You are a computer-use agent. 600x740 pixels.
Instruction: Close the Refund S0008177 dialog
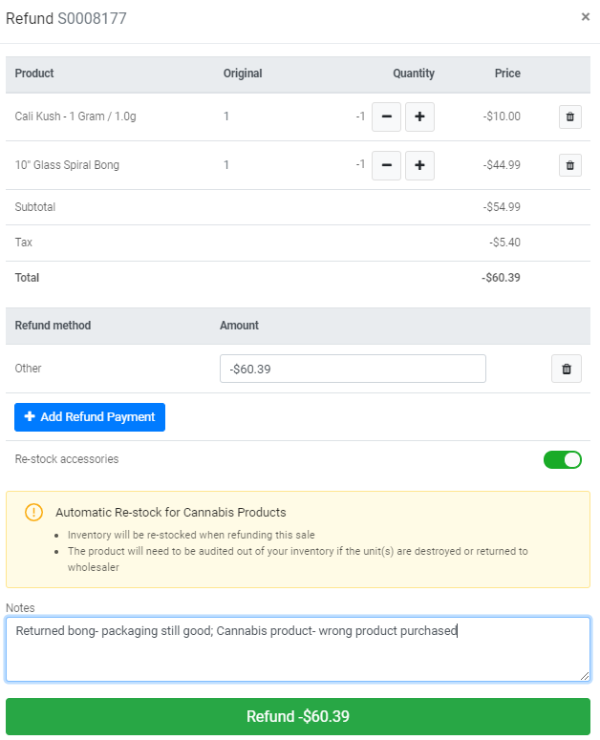pos(585,17)
